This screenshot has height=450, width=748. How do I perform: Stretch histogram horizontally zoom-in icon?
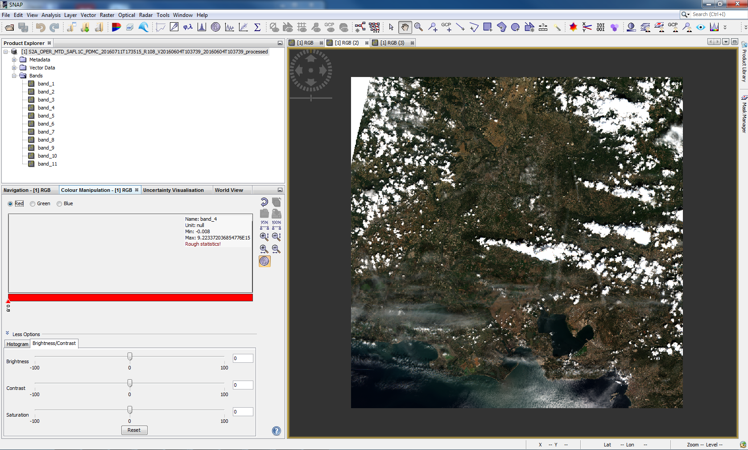coord(264,249)
